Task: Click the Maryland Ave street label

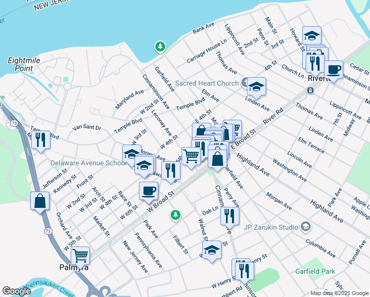Action: pos(130,99)
